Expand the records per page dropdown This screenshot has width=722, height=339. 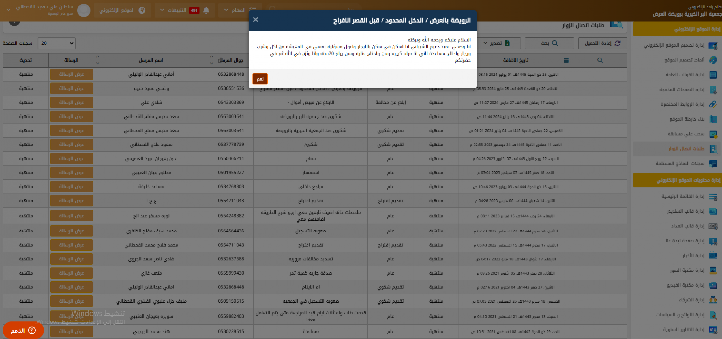point(57,43)
